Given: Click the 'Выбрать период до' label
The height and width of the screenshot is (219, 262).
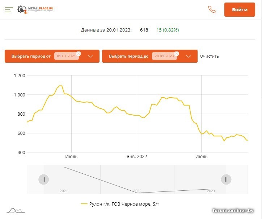Looking at the screenshot, I should point(128,56).
